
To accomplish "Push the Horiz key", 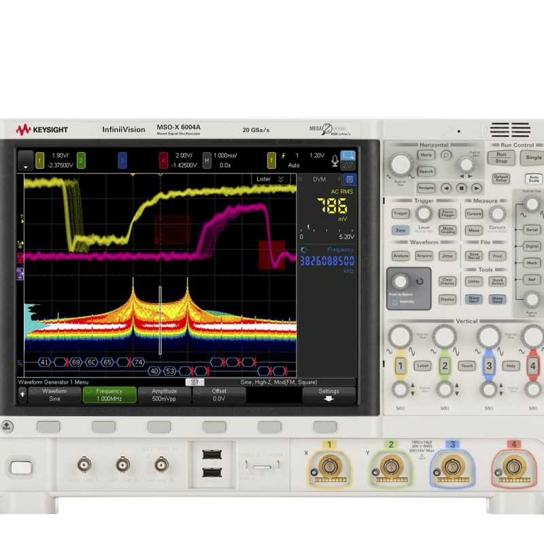I will (x=426, y=155).
